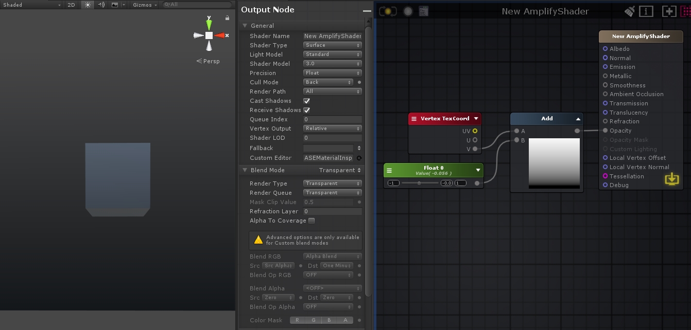691x330 pixels.
Task: Toggle the A color mask channel
Action: (346, 320)
